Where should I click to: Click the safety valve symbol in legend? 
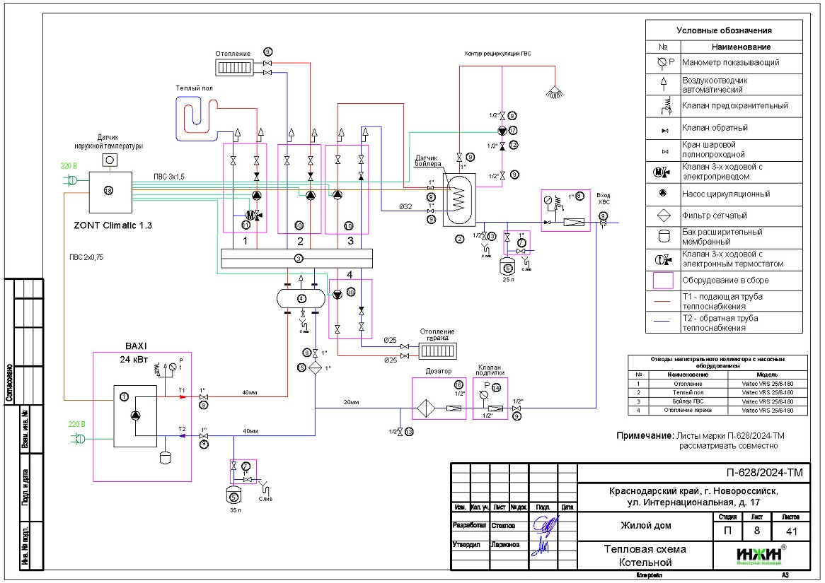[x=663, y=106]
